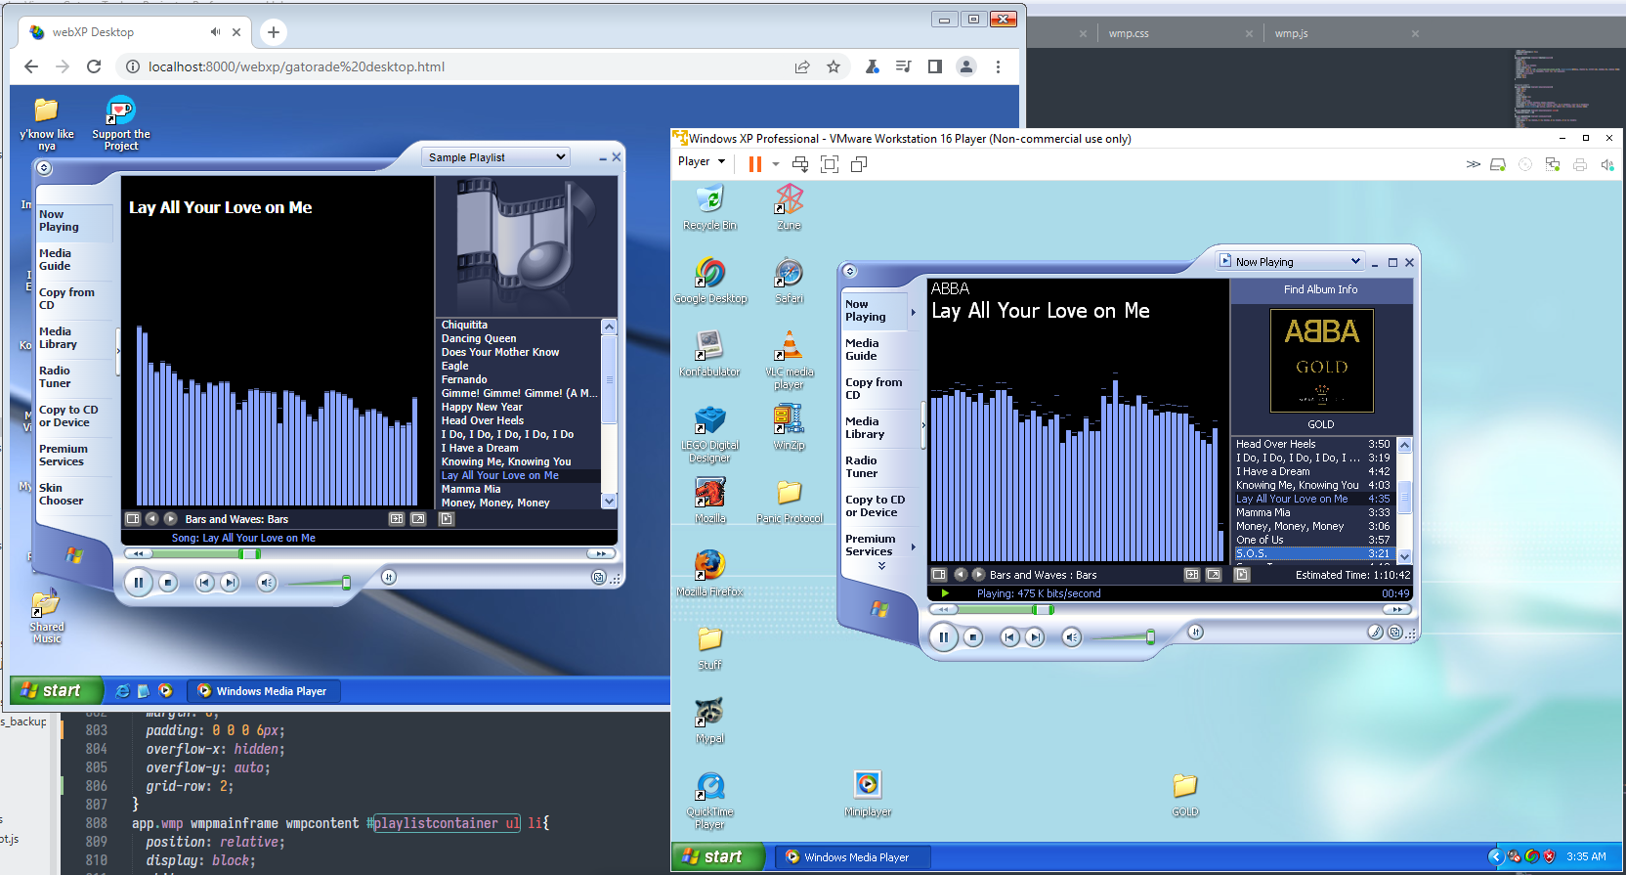Expand the Now Playing playlist dropdown in VMware player

click(x=1290, y=261)
